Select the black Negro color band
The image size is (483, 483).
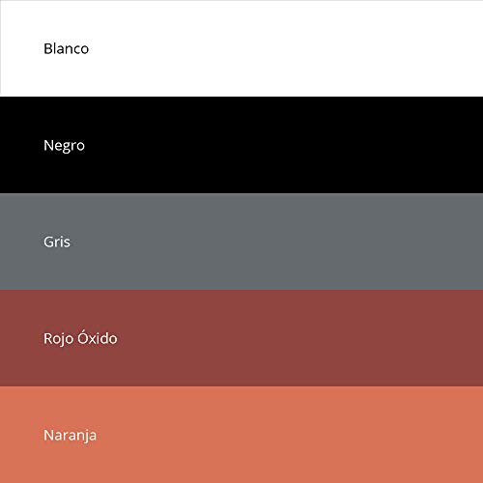coord(241,145)
